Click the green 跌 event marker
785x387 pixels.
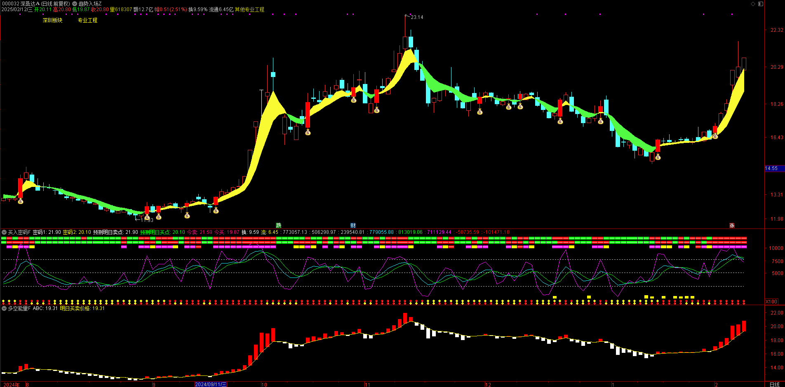point(279,225)
